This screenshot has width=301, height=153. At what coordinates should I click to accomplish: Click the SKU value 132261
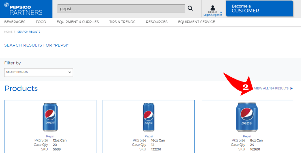pos(156,149)
